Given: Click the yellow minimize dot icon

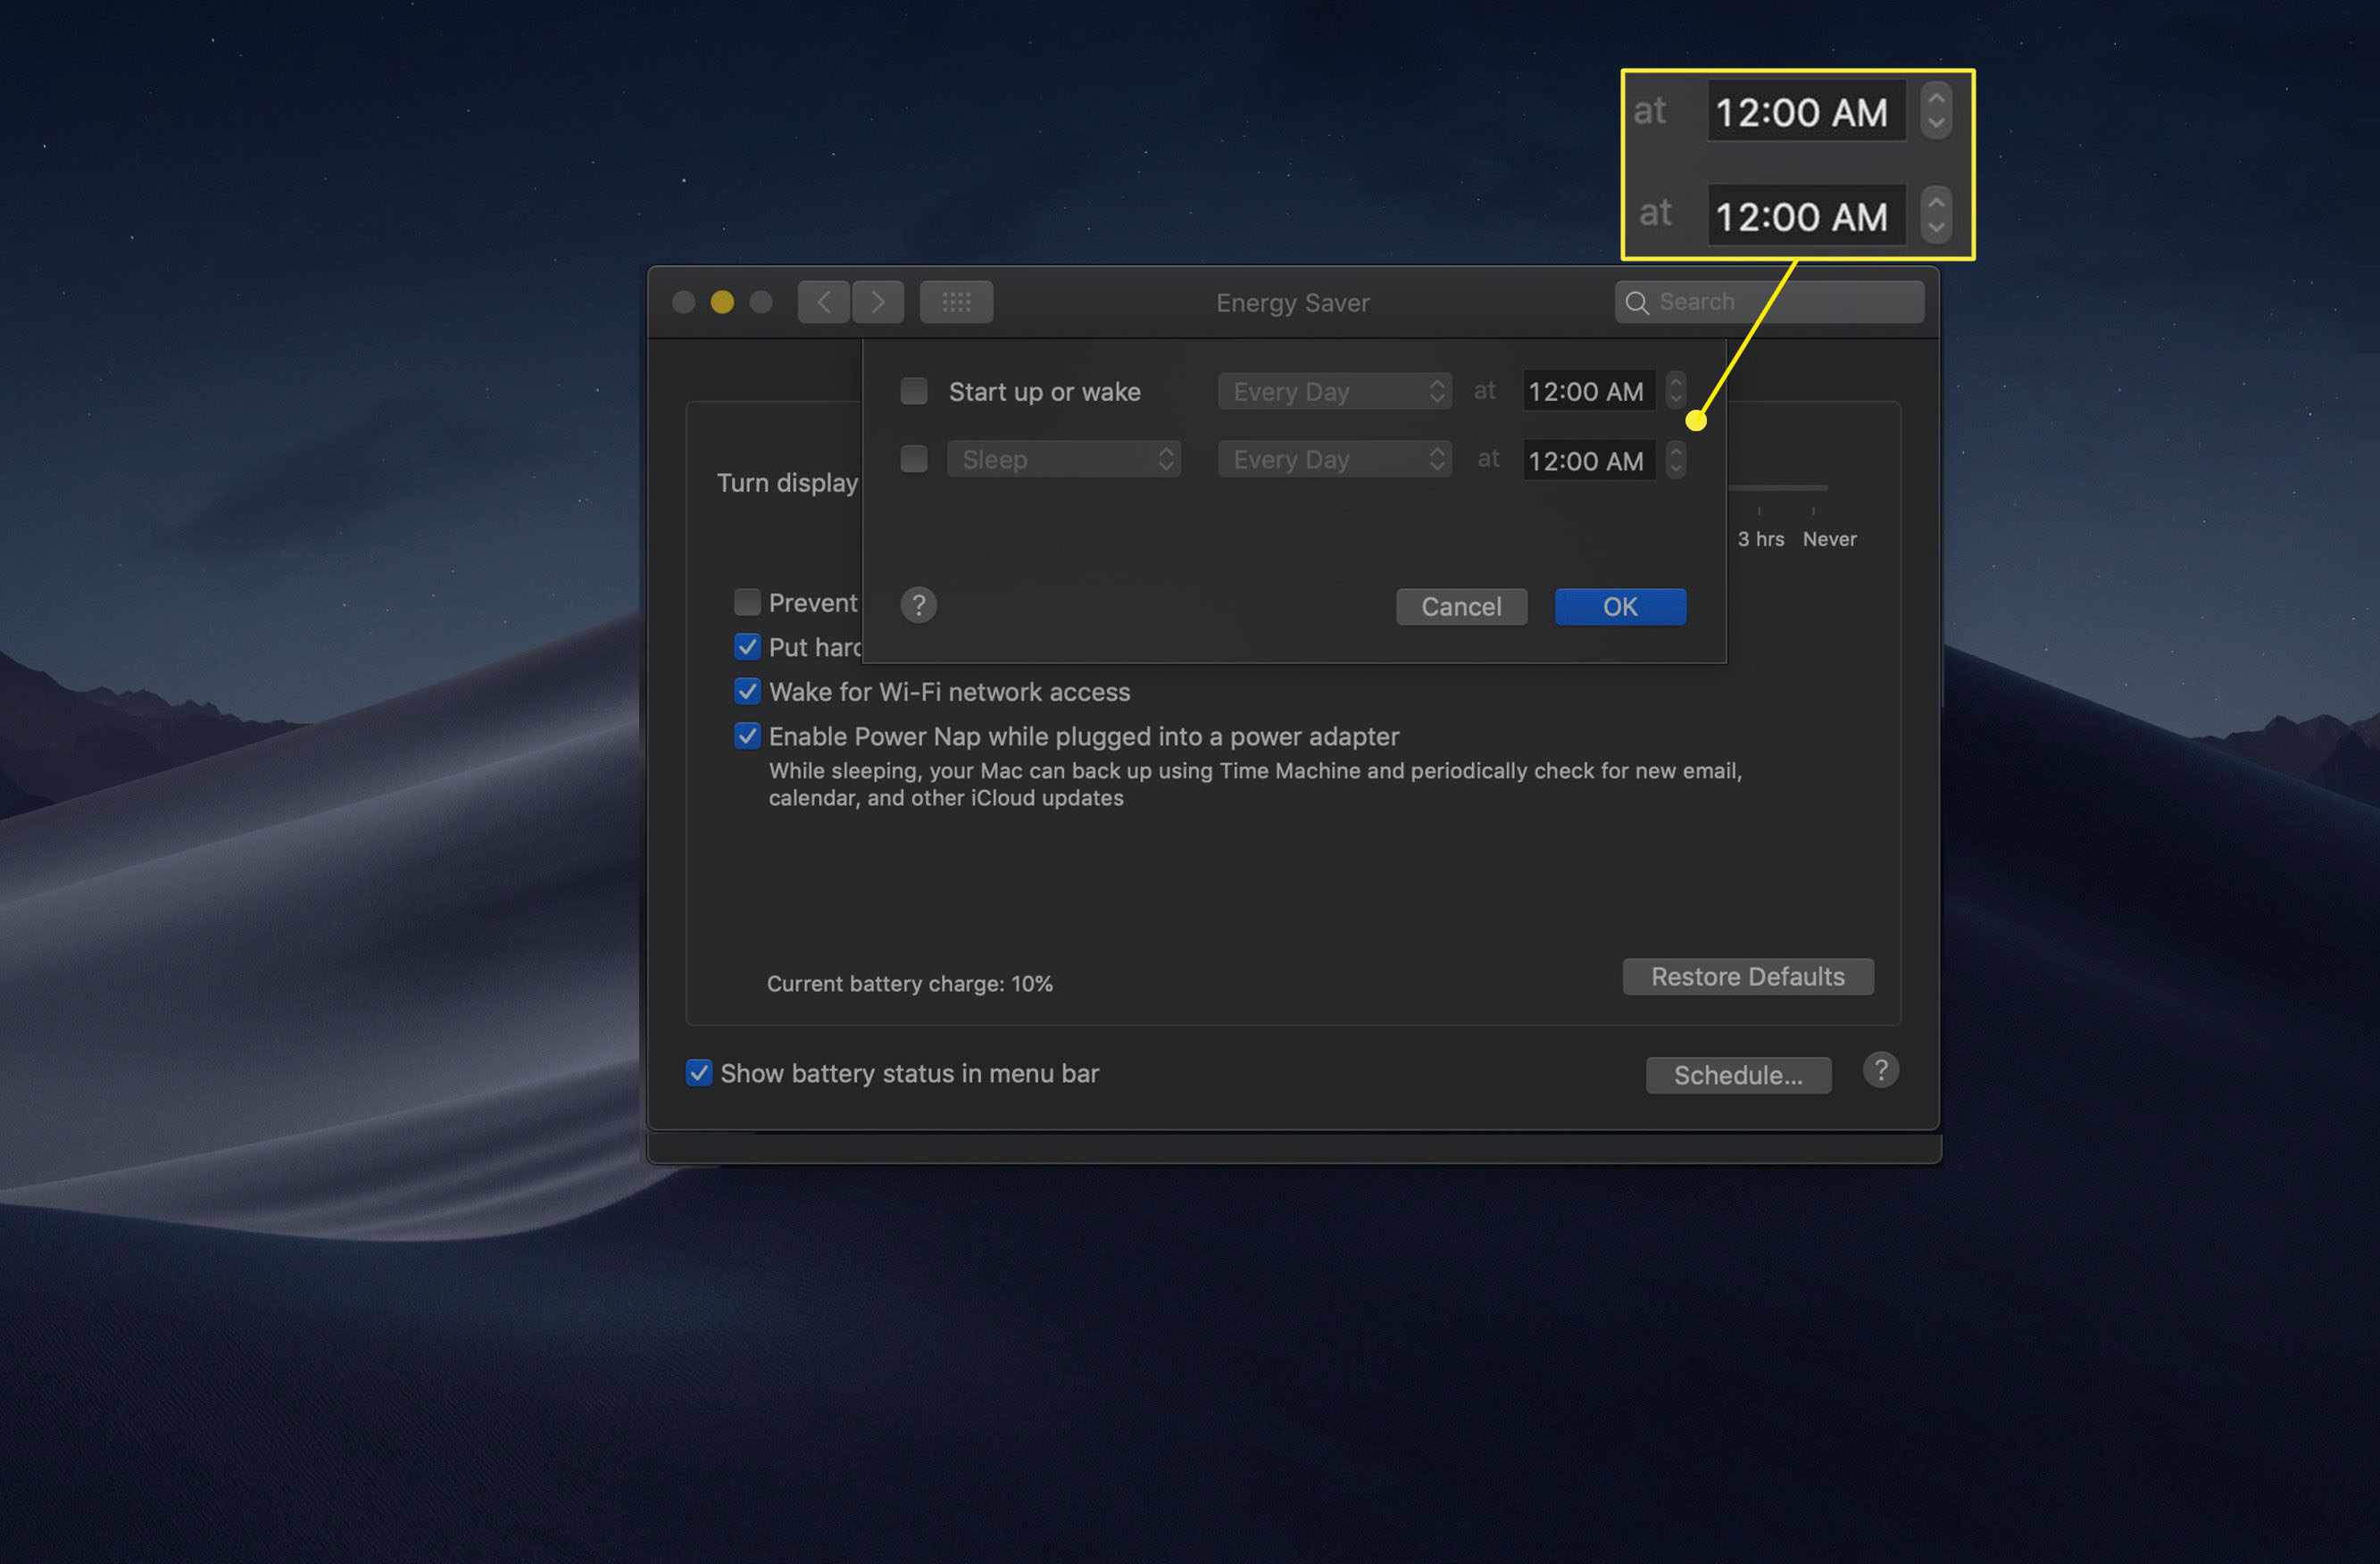Looking at the screenshot, I should pos(719,300).
